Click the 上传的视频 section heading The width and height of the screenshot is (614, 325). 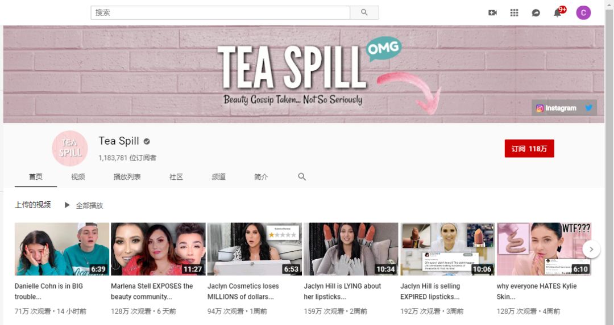[33, 205]
